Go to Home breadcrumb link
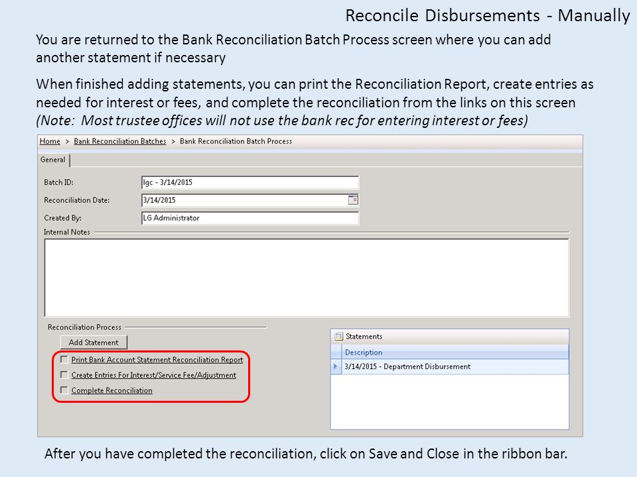Screen dimensions: 637x477 50,141
